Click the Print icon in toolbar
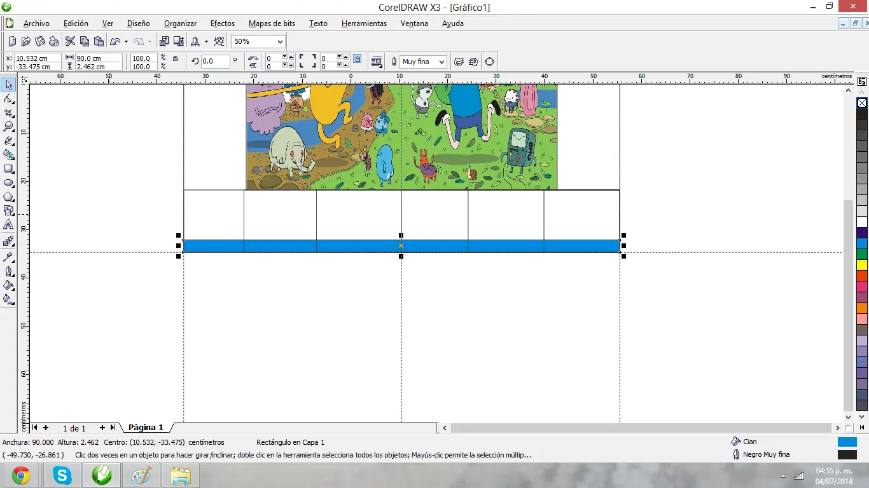 click(x=54, y=41)
